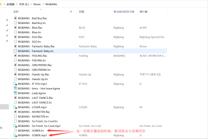Click the Fantastic Baby.lrc document icon
The height and width of the screenshot is (139, 208).
(x=15, y=51)
